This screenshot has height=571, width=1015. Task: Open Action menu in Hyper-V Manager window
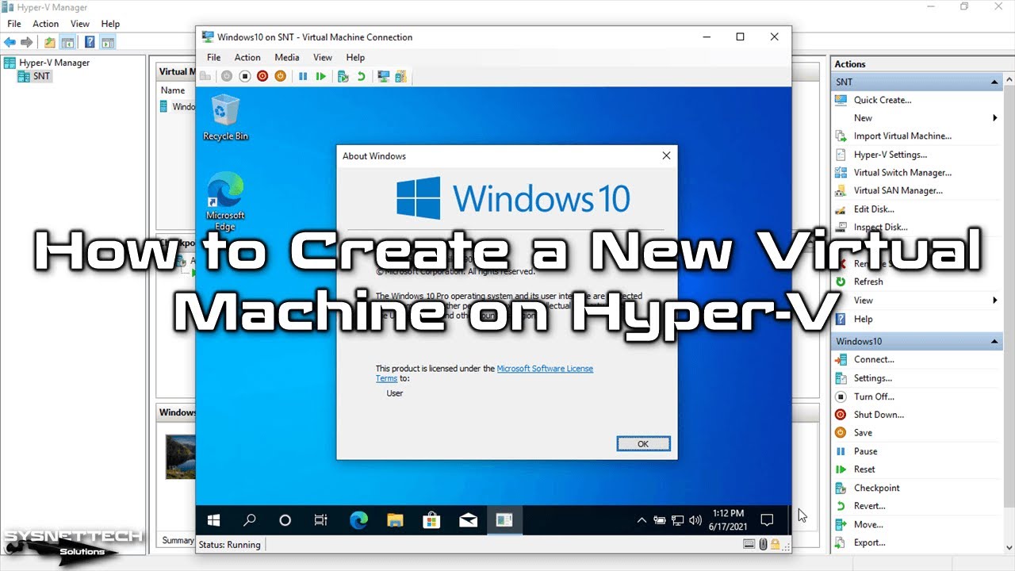[x=45, y=24]
